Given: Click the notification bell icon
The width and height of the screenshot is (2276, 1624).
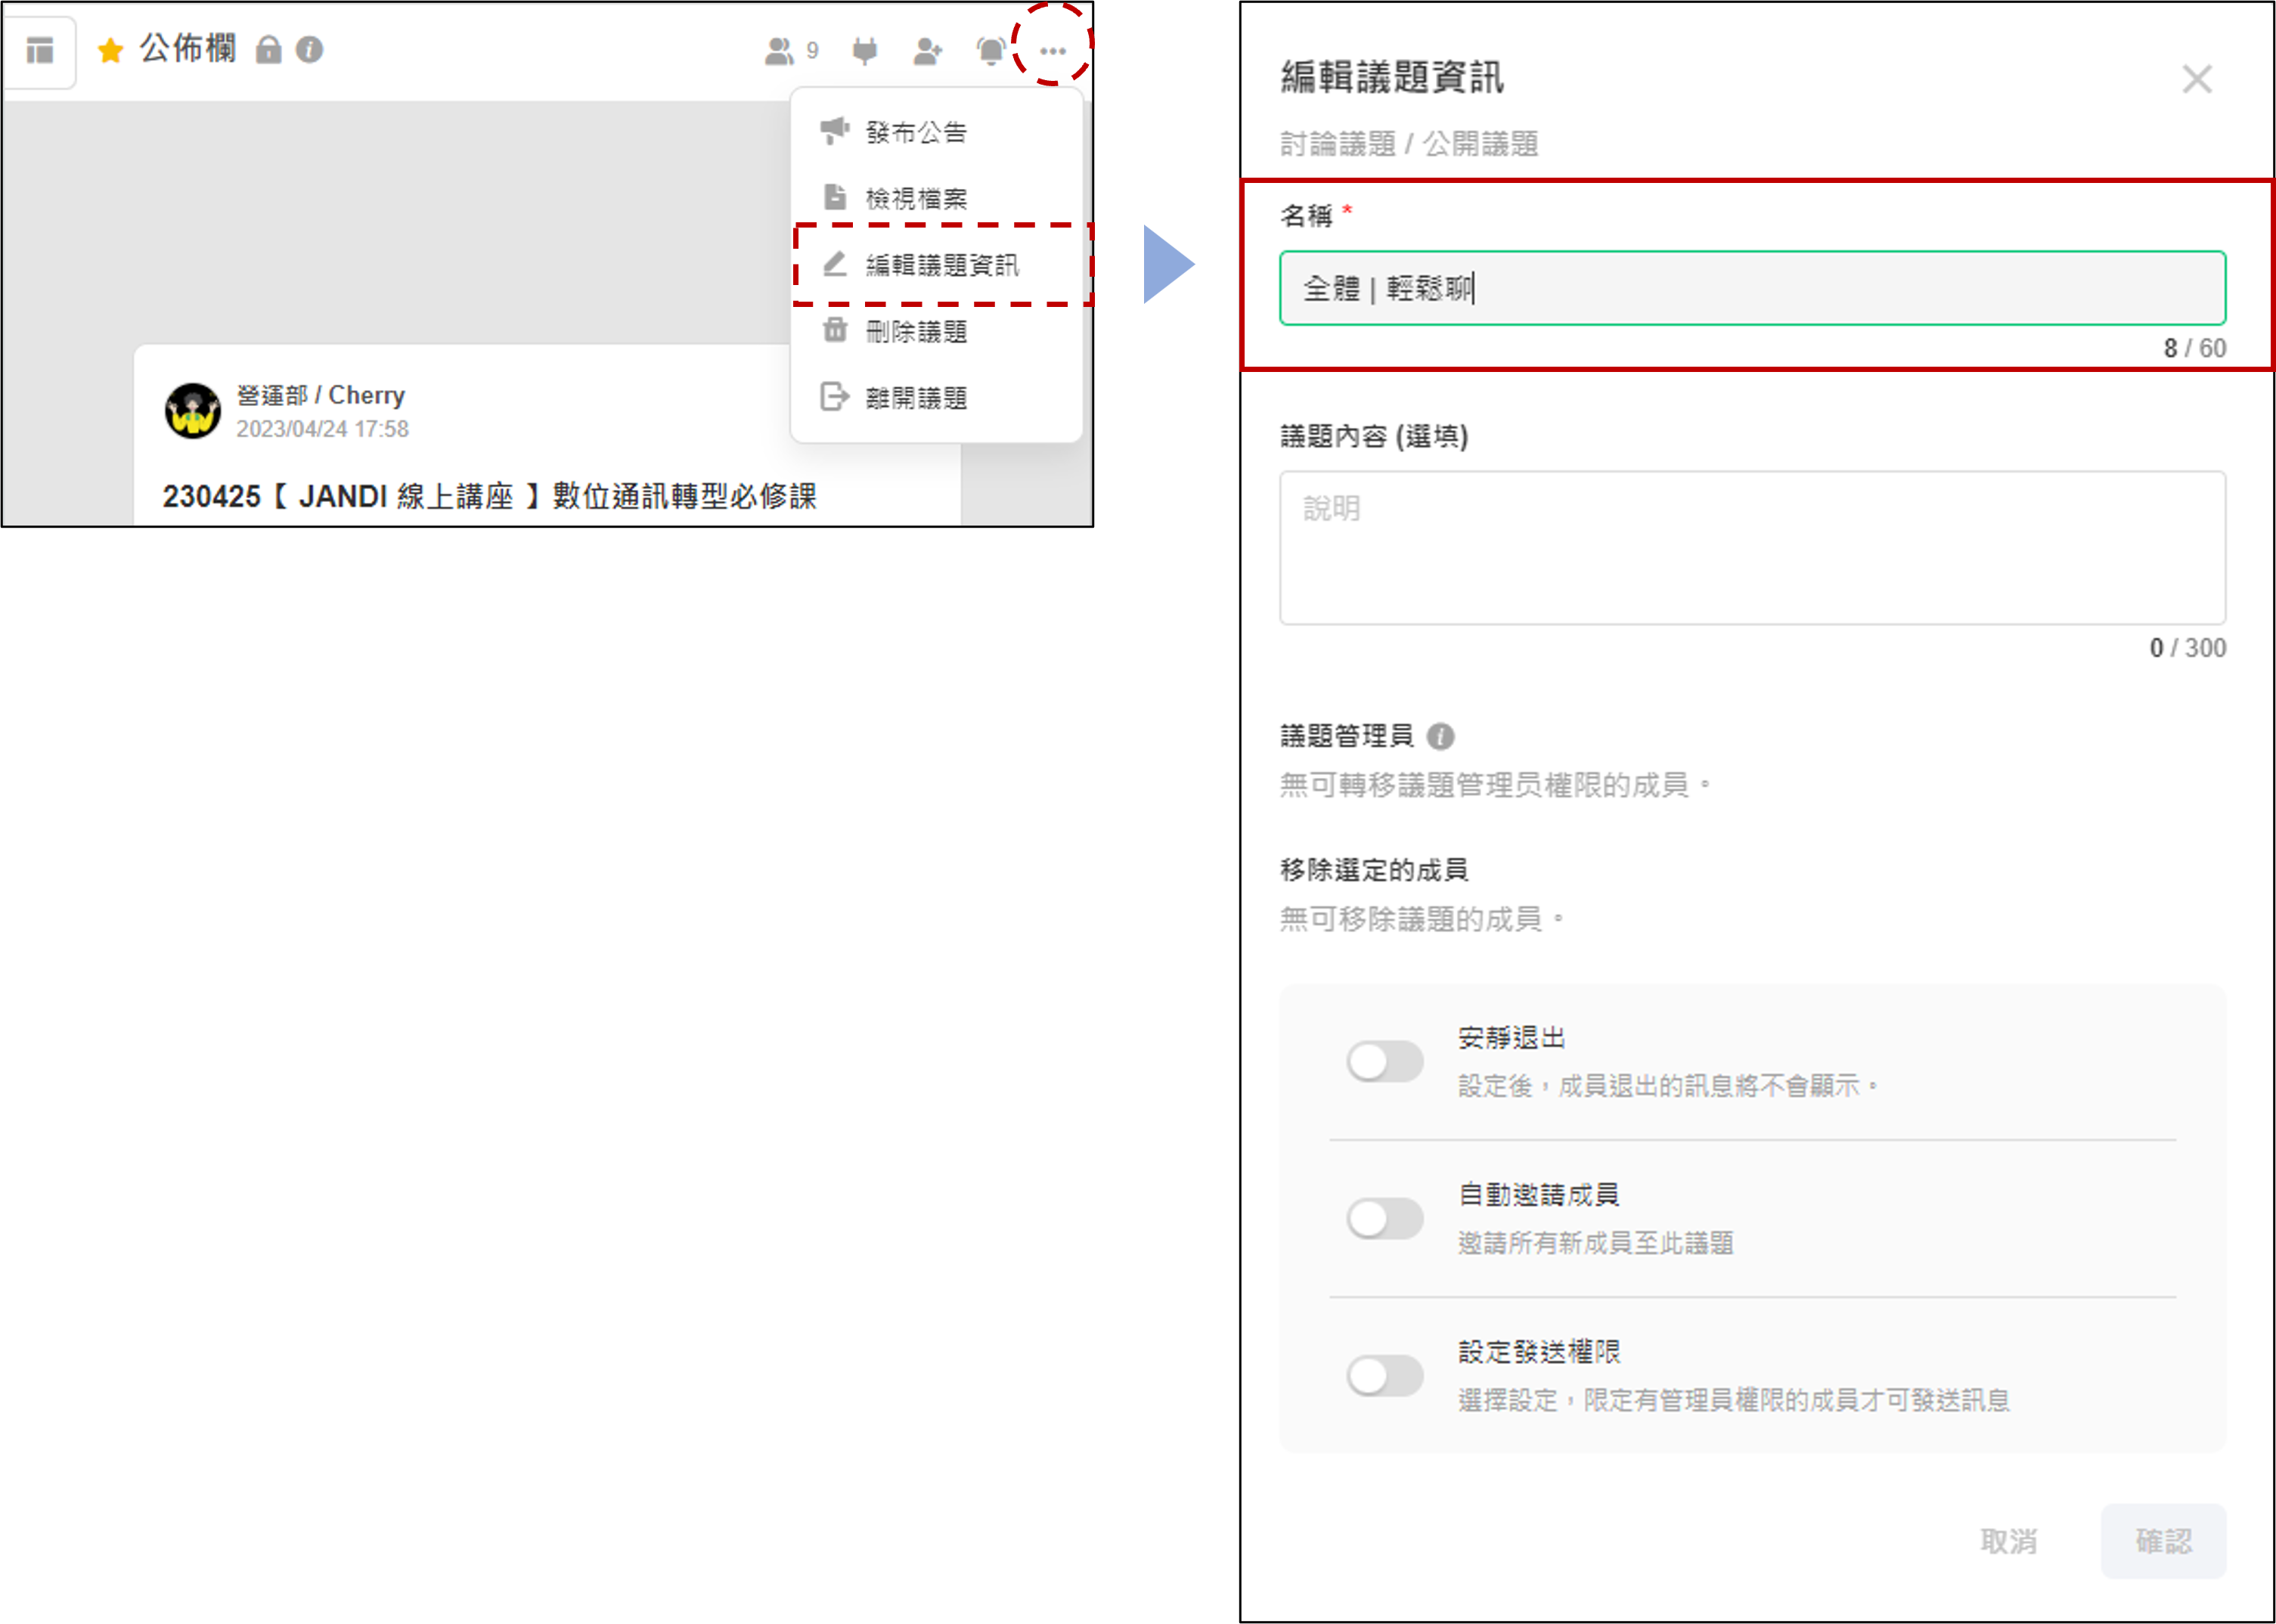Looking at the screenshot, I should coord(990,51).
